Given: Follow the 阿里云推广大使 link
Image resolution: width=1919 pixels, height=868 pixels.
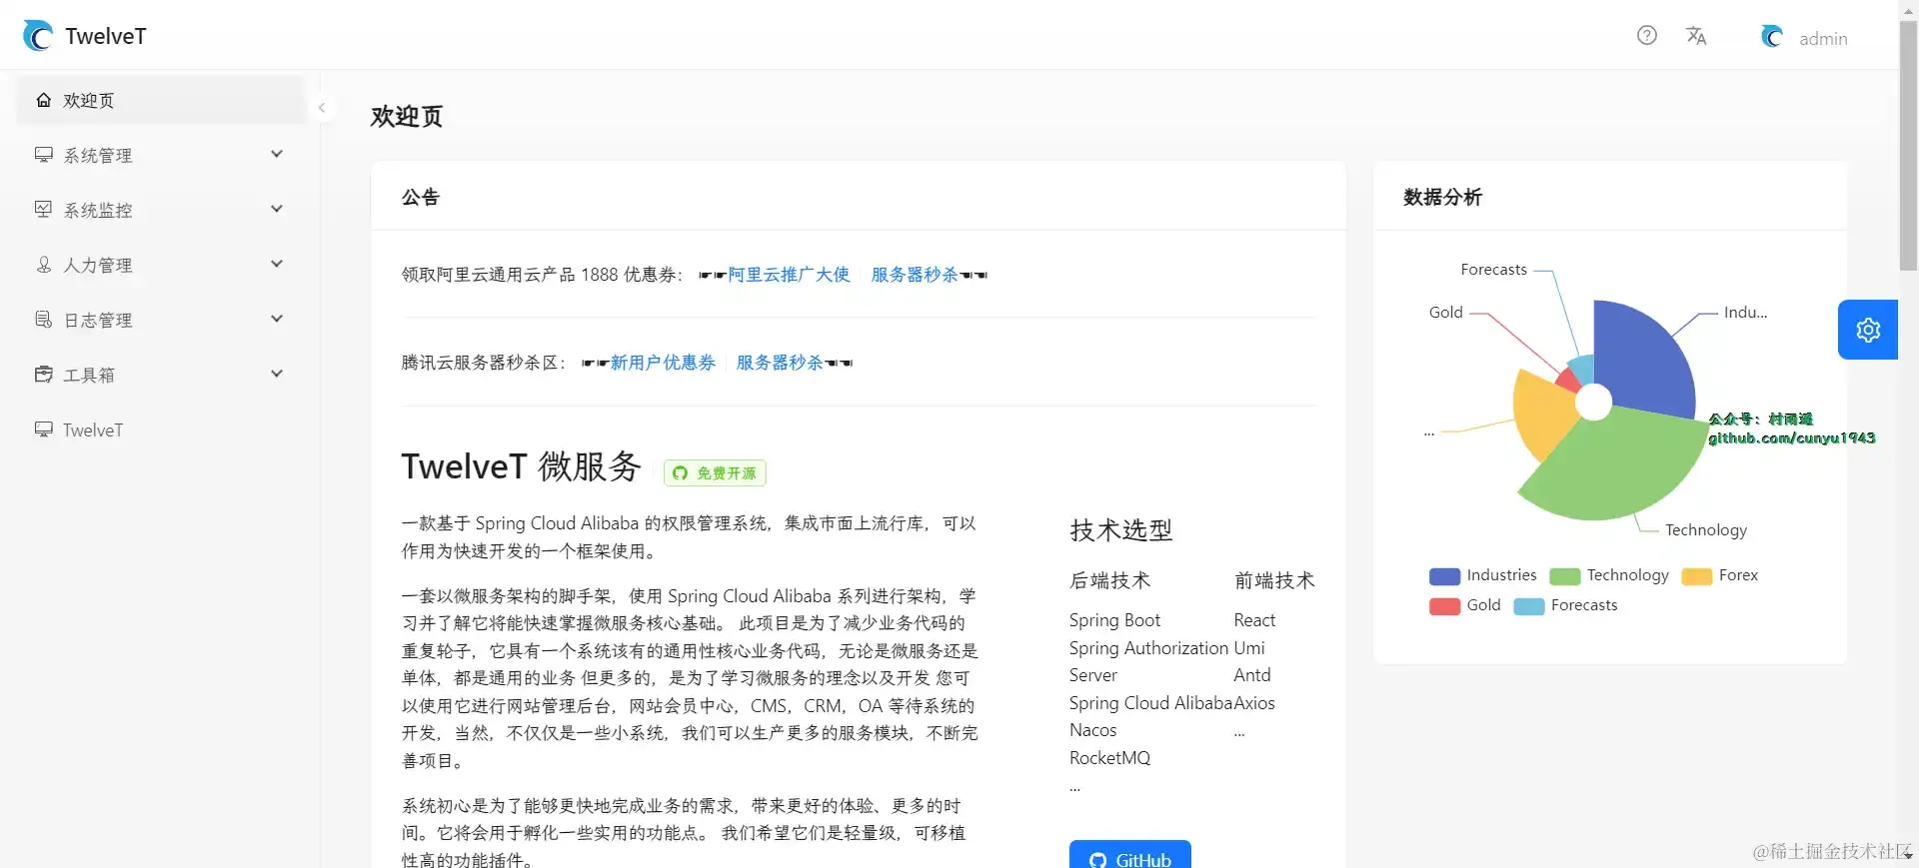Looking at the screenshot, I should coord(789,275).
